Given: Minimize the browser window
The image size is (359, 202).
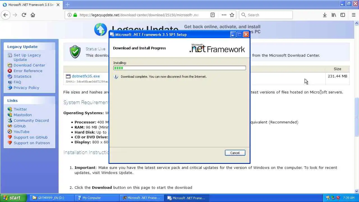Looking at the screenshot, I should 342,3.
